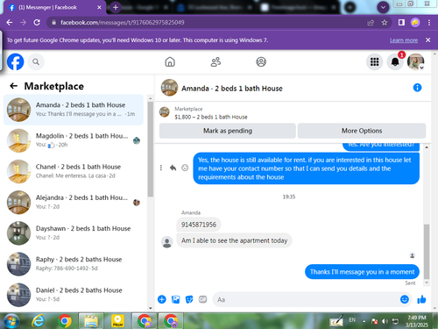Image resolution: width=438 pixels, height=329 pixels.
Task: Open the Facebook menu grid icon
Action: pos(374,61)
